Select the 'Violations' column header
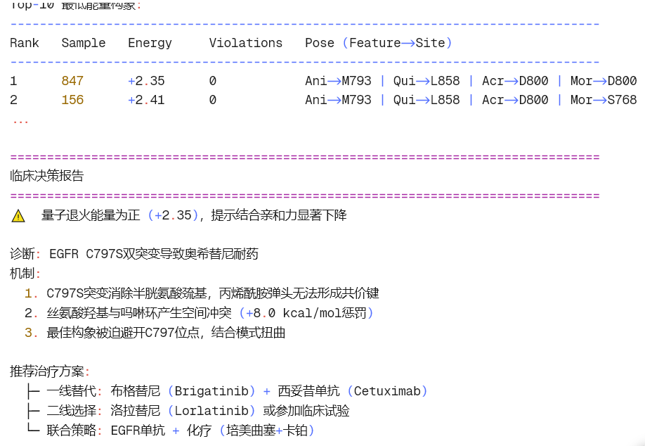 pos(246,43)
